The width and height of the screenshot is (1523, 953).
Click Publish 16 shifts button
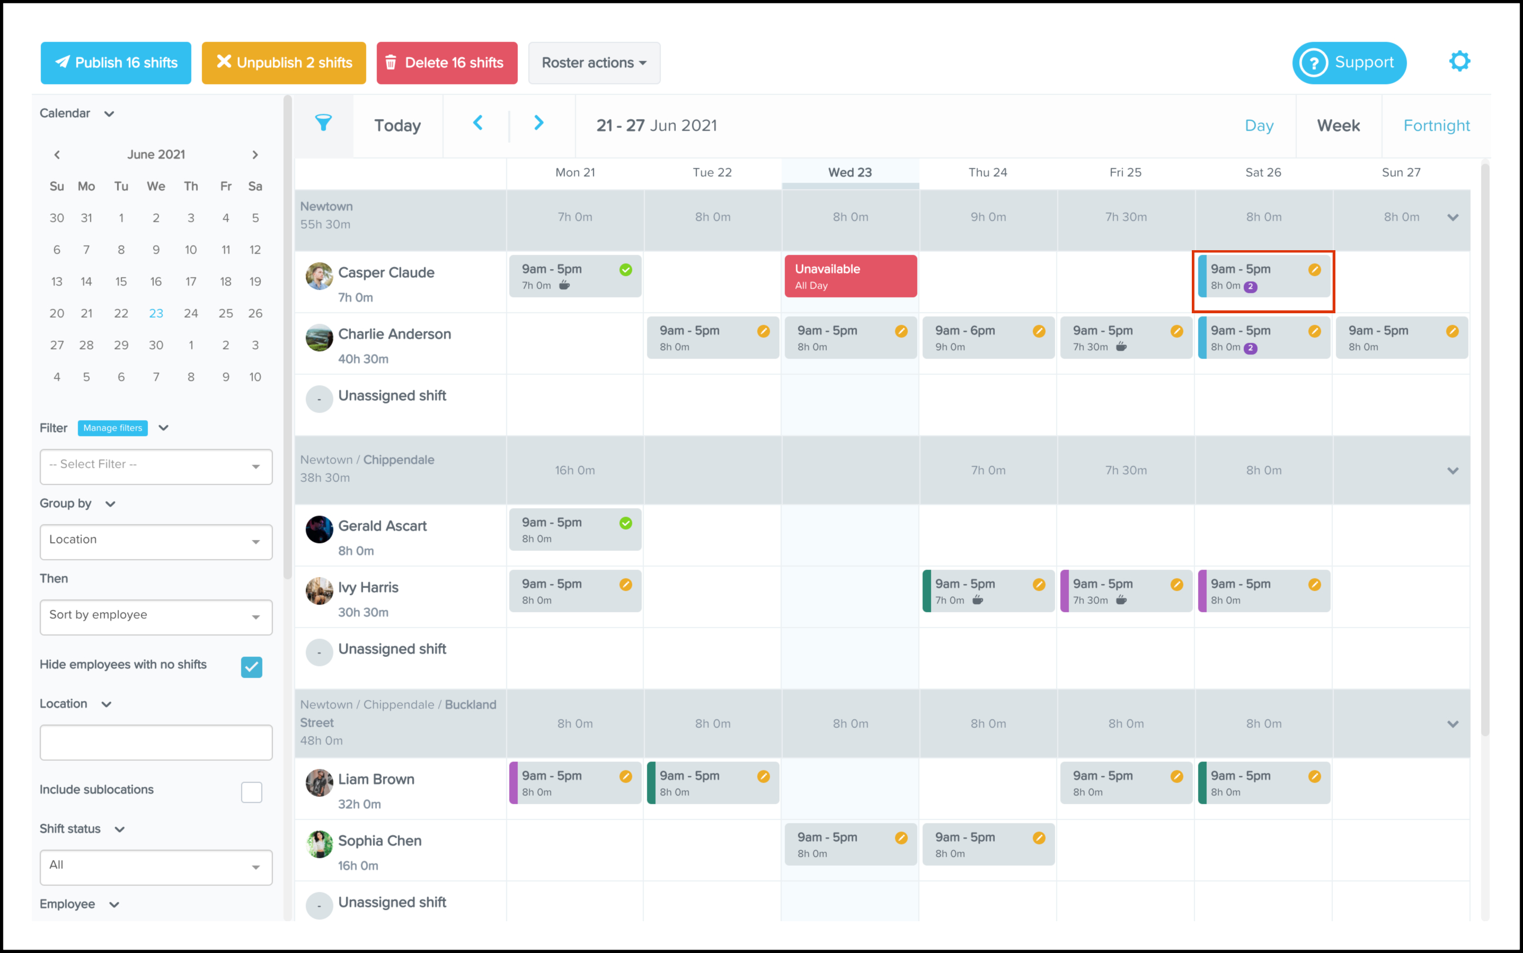[116, 63]
